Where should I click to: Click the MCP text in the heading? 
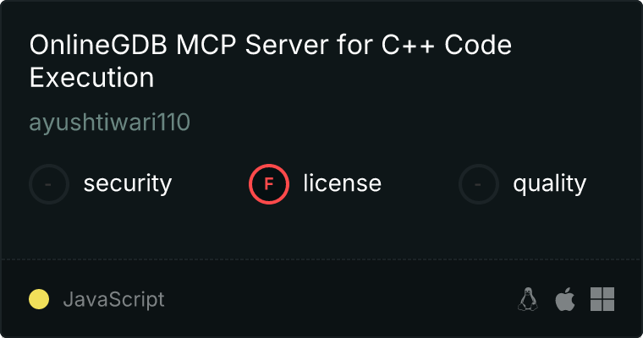[206, 45]
